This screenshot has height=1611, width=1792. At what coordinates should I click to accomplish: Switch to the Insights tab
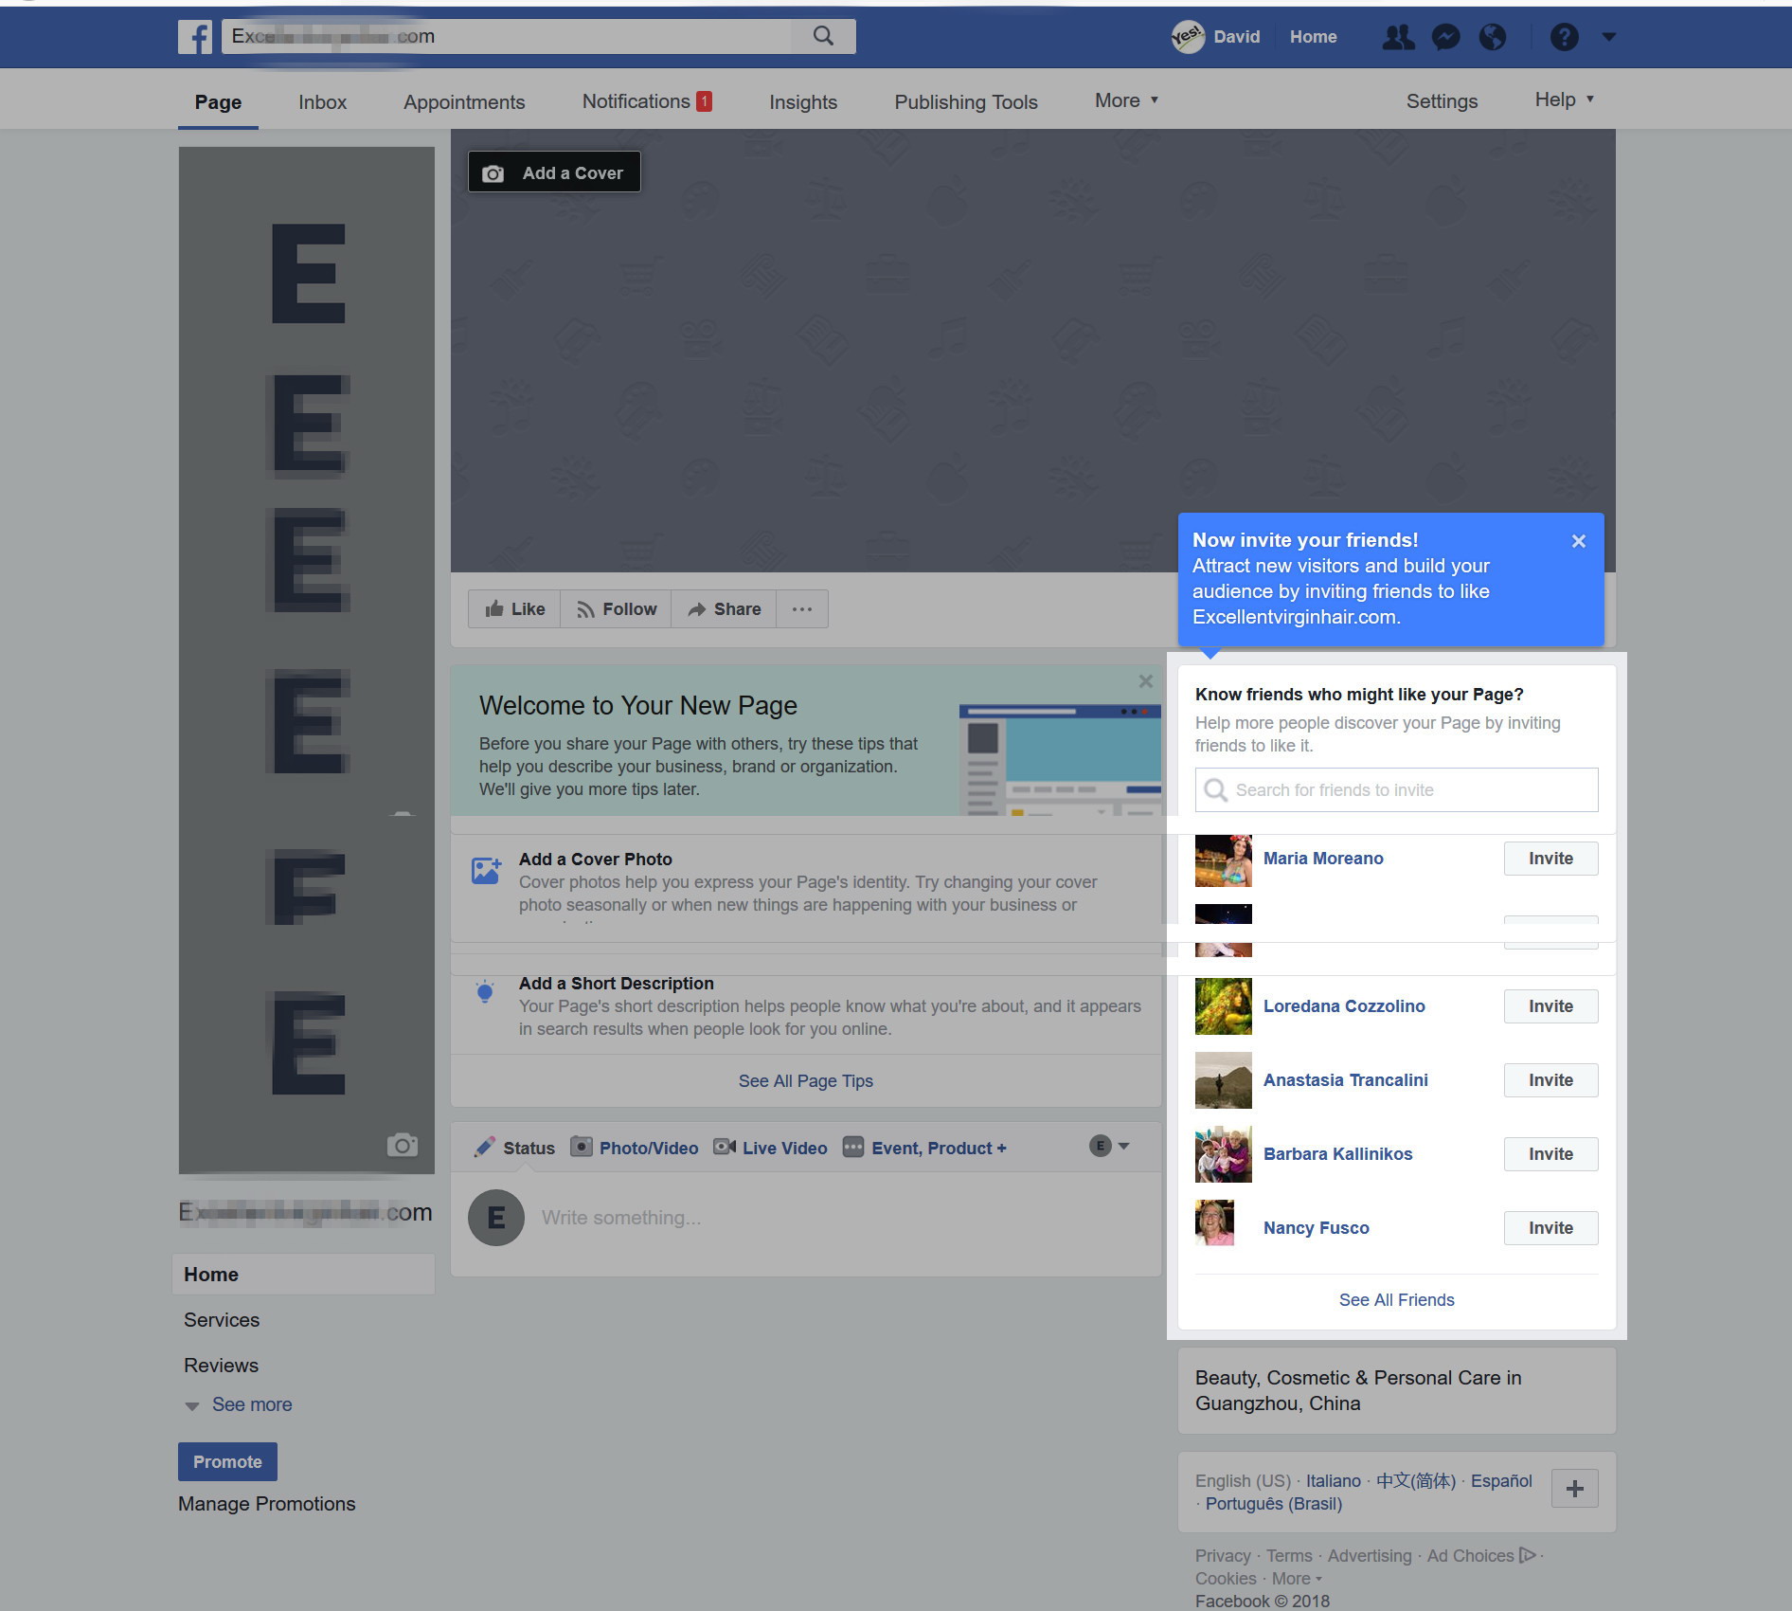[x=803, y=102]
